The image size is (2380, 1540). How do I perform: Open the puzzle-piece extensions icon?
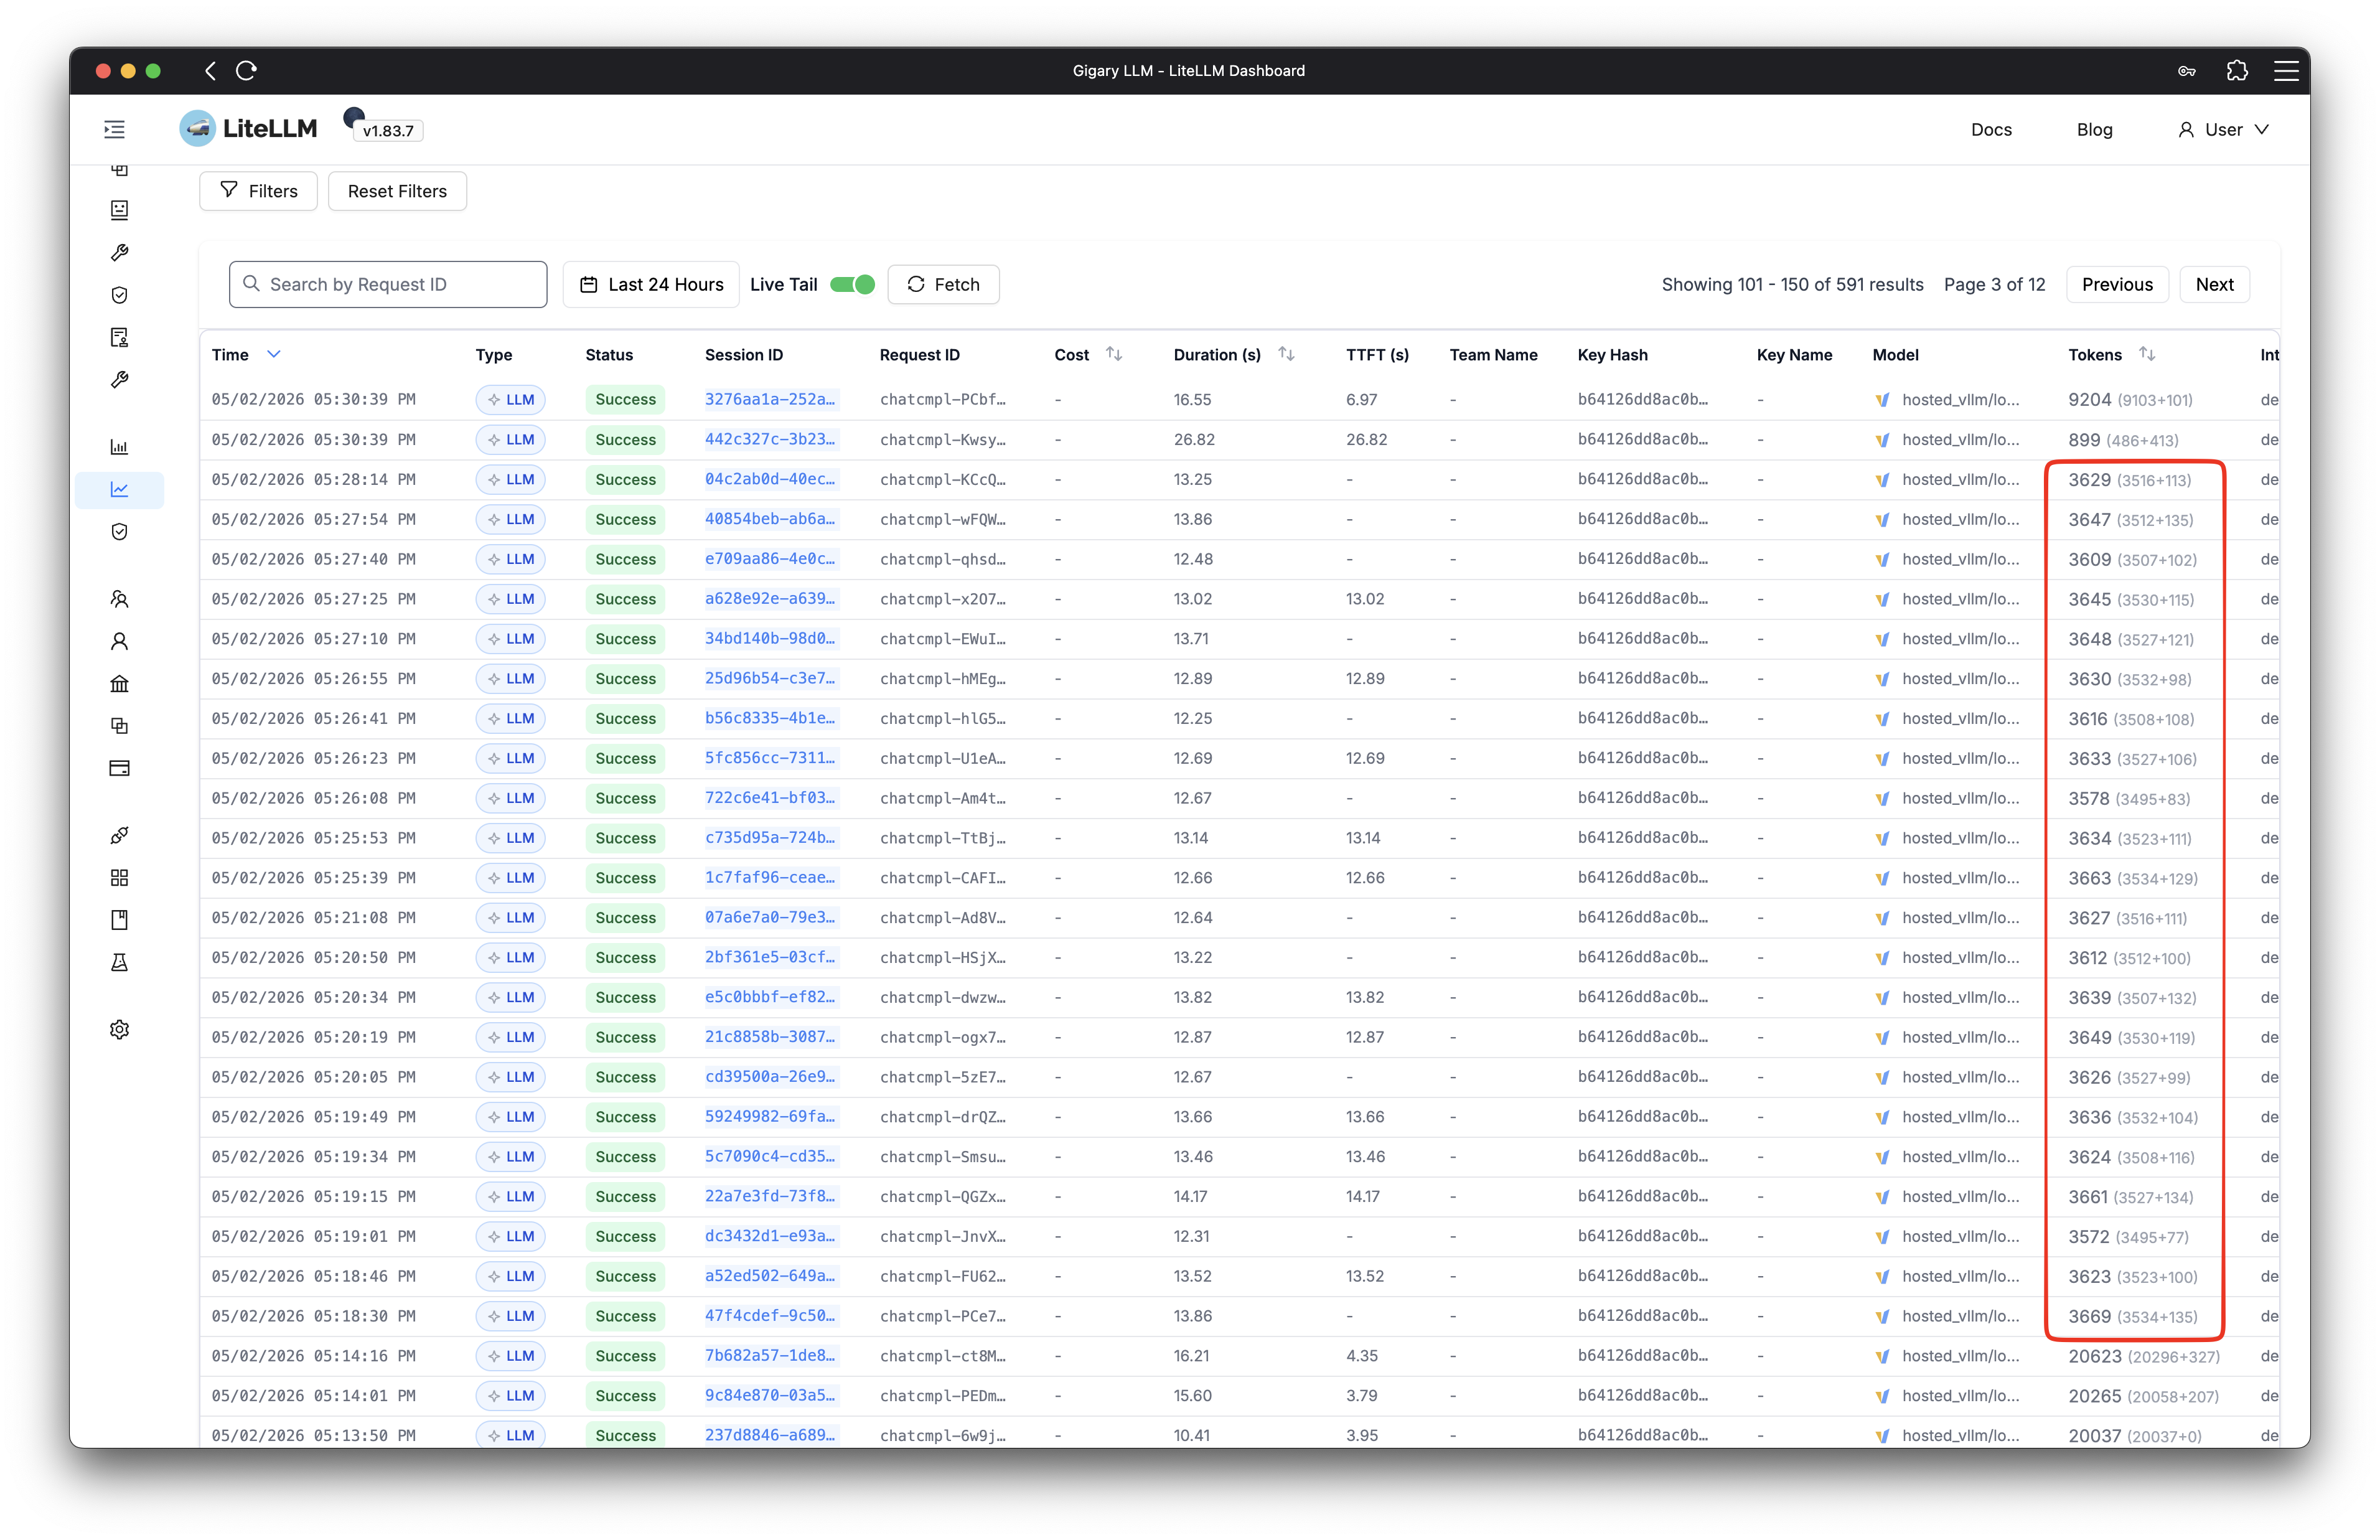click(2236, 70)
